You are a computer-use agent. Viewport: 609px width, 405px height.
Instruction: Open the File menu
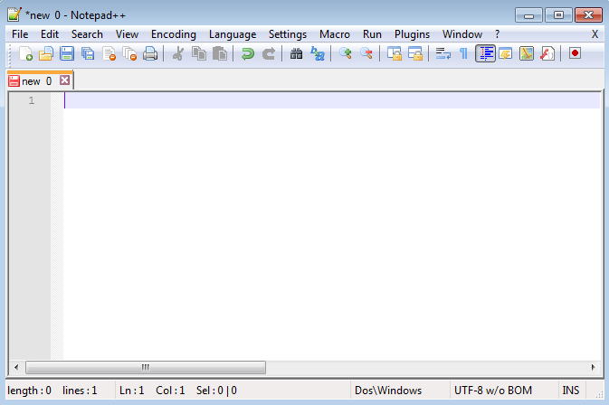20,34
